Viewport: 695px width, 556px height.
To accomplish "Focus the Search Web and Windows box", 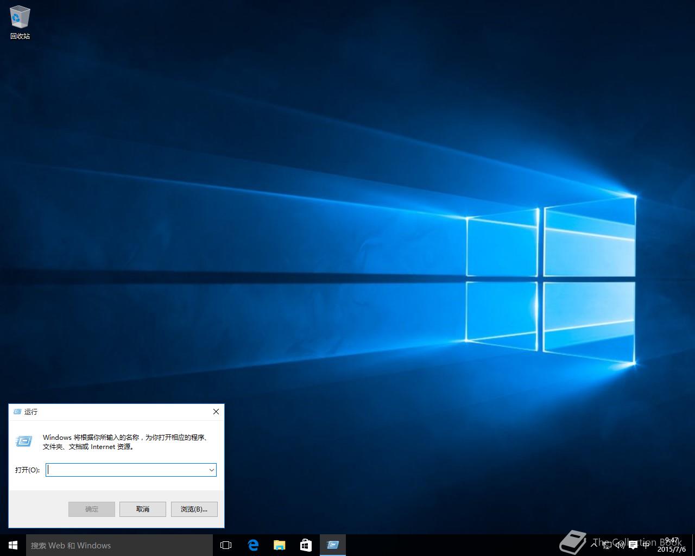I will point(119,545).
